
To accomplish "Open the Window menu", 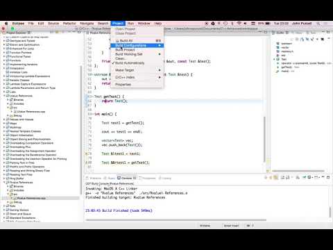I will point(144,24).
